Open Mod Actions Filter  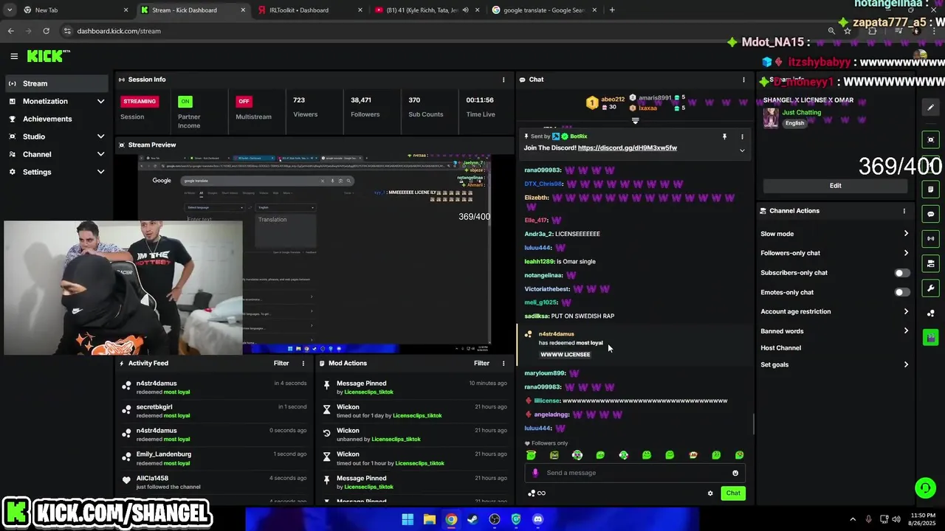[481, 364]
